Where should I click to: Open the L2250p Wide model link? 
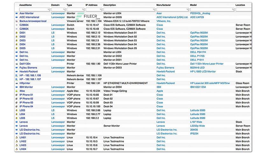198,126
